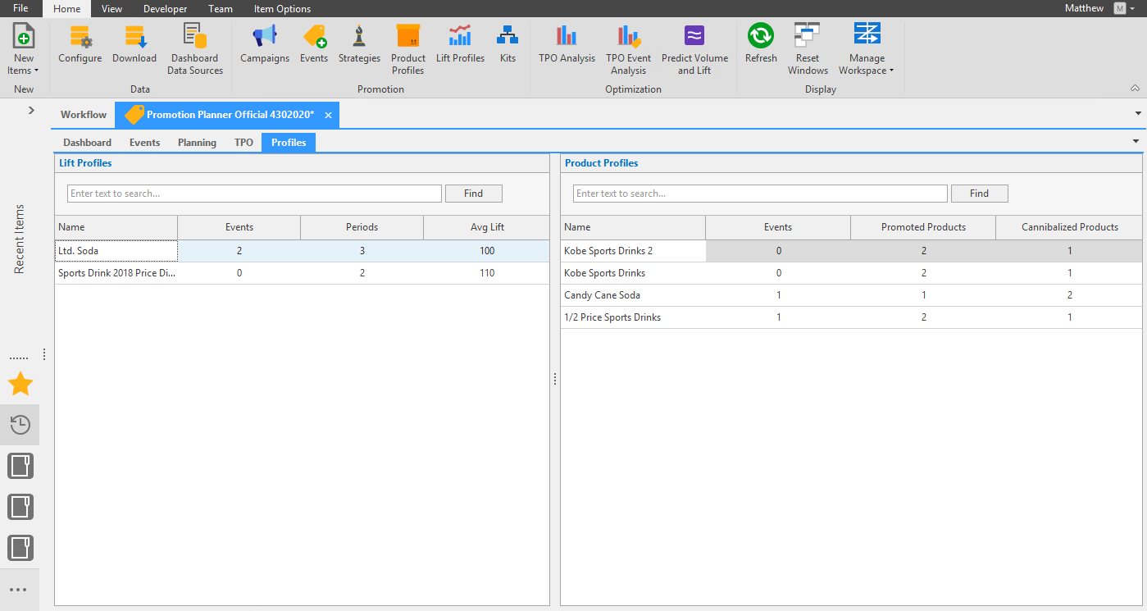
Task: Select the Profiles sub-tab
Action: [289, 143]
